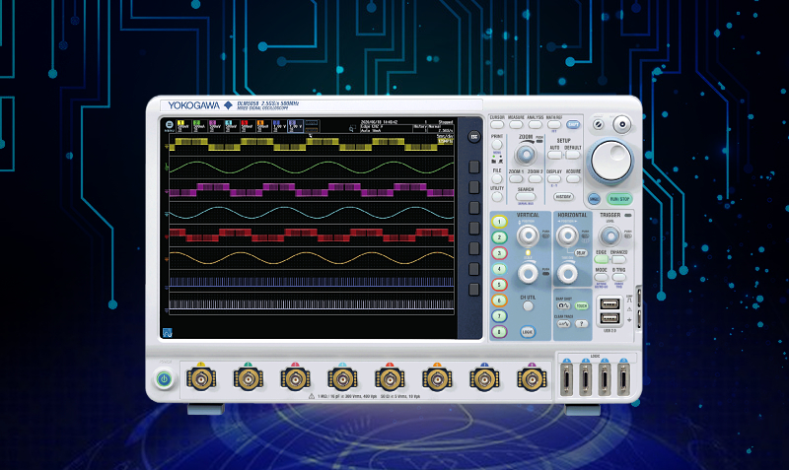Image resolution: width=789 pixels, height=470 pixels.
Task: Tap the blue LOGIC button
Action: click(528, 332)
